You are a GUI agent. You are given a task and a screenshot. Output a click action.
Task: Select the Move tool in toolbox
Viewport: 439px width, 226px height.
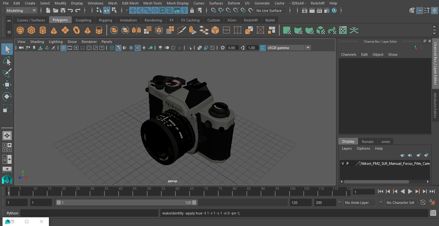click(7, 85)
